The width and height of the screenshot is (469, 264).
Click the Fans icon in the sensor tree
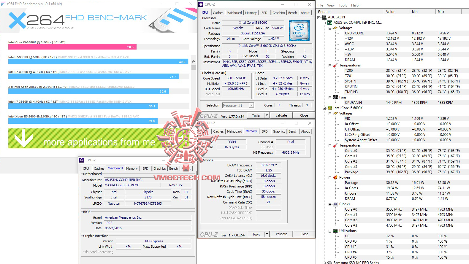click(x=335, y=97)
